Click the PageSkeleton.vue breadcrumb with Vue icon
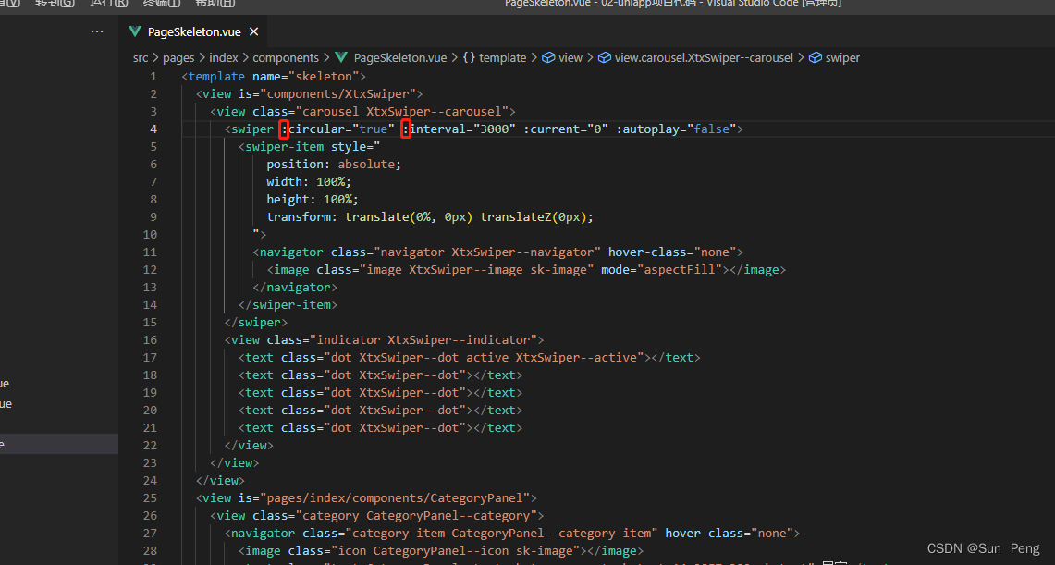Viewport: 1055px width, 565px height. click(x=391, y=58)
